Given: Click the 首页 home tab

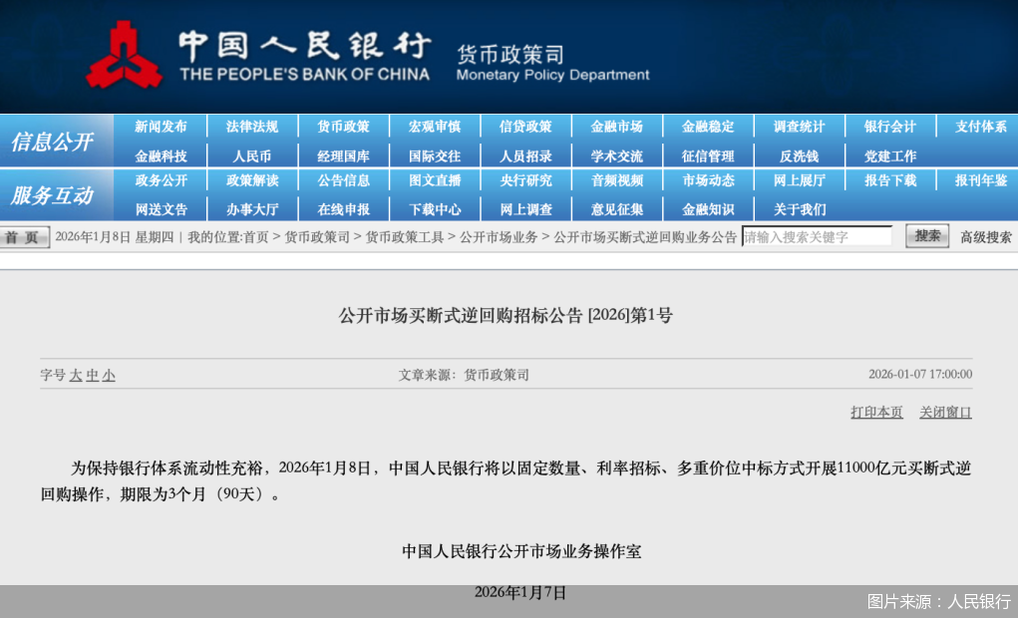Looking at the screenshot, I should coord(22,237).
